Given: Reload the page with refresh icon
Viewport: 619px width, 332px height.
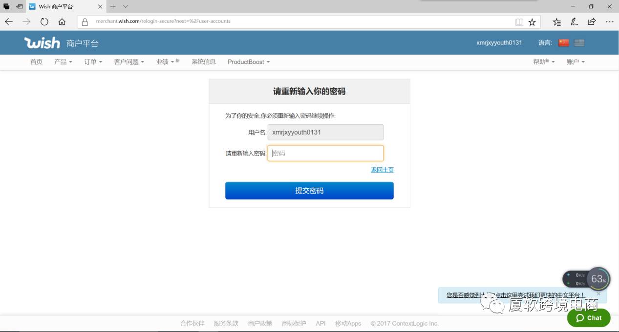Looking at the screenshot, I should 44,21.
